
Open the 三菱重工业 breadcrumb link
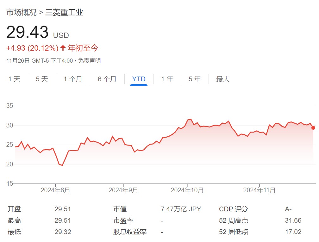(x=64, y=12)
